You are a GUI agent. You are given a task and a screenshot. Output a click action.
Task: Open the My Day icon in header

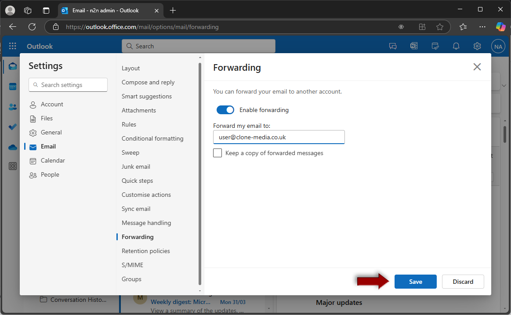[435, 46]
